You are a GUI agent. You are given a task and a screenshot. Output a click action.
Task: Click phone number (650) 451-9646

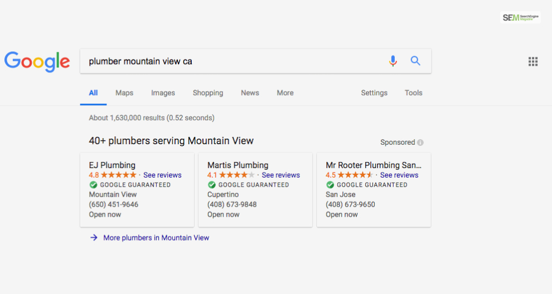pos(113,205)
